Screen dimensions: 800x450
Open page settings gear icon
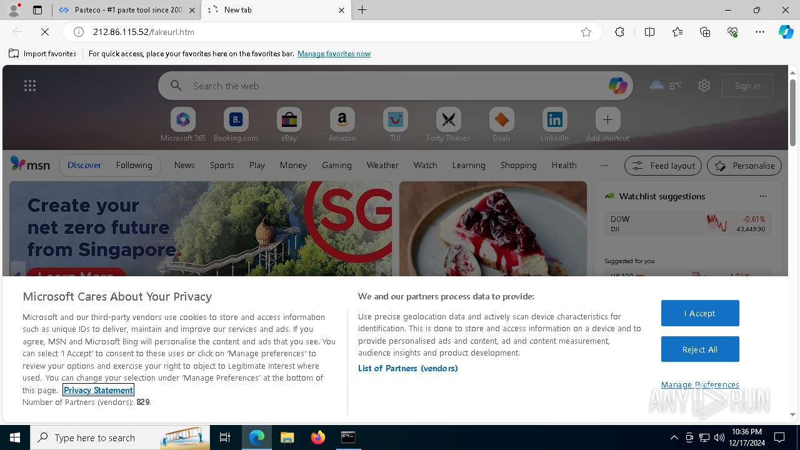coord(704,86)
